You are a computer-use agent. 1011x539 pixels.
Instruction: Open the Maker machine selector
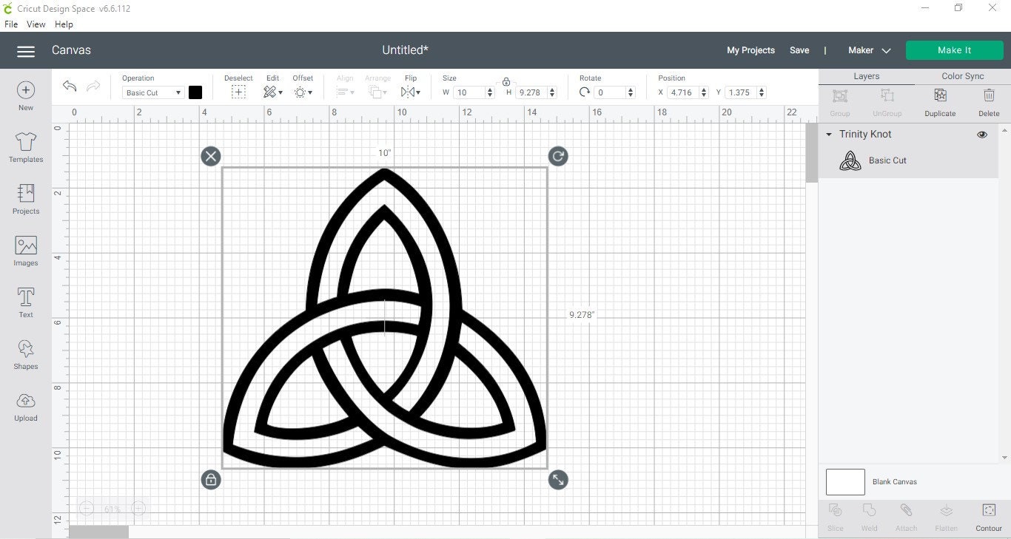pos(870,50)
